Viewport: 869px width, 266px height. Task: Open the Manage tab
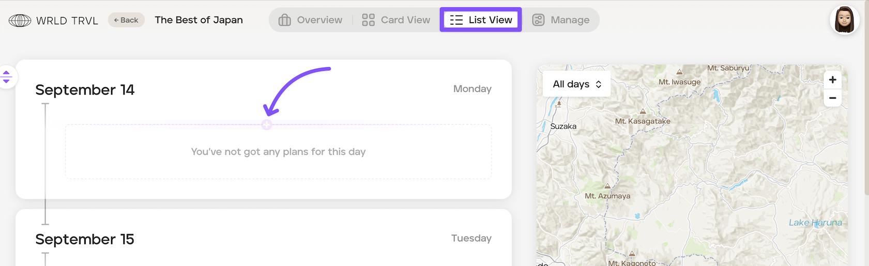click(x=561, y=20)
